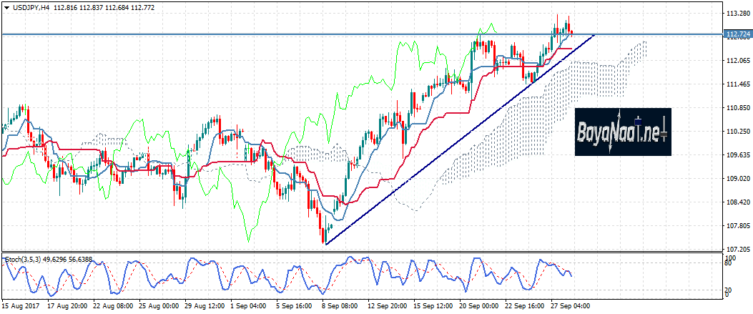Select the 8 Sep 08:00 date marker
This screenshot has width=753, height=314.
click(340, 306)
